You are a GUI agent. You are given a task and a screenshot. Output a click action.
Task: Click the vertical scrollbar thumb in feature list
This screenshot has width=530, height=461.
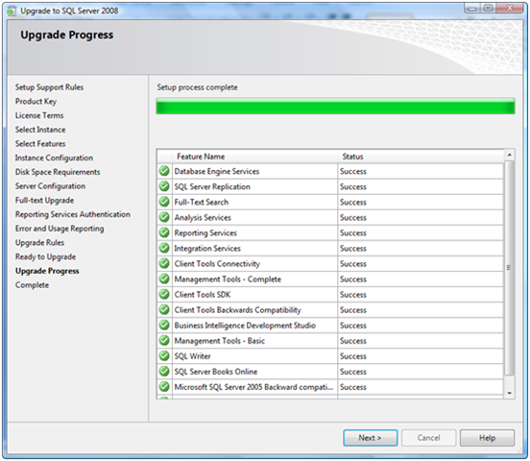(x=509, y=268)
